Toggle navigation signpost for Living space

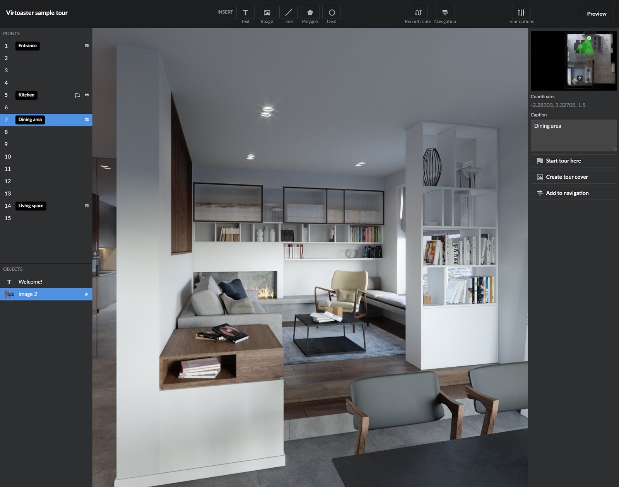tap(87, 206)
